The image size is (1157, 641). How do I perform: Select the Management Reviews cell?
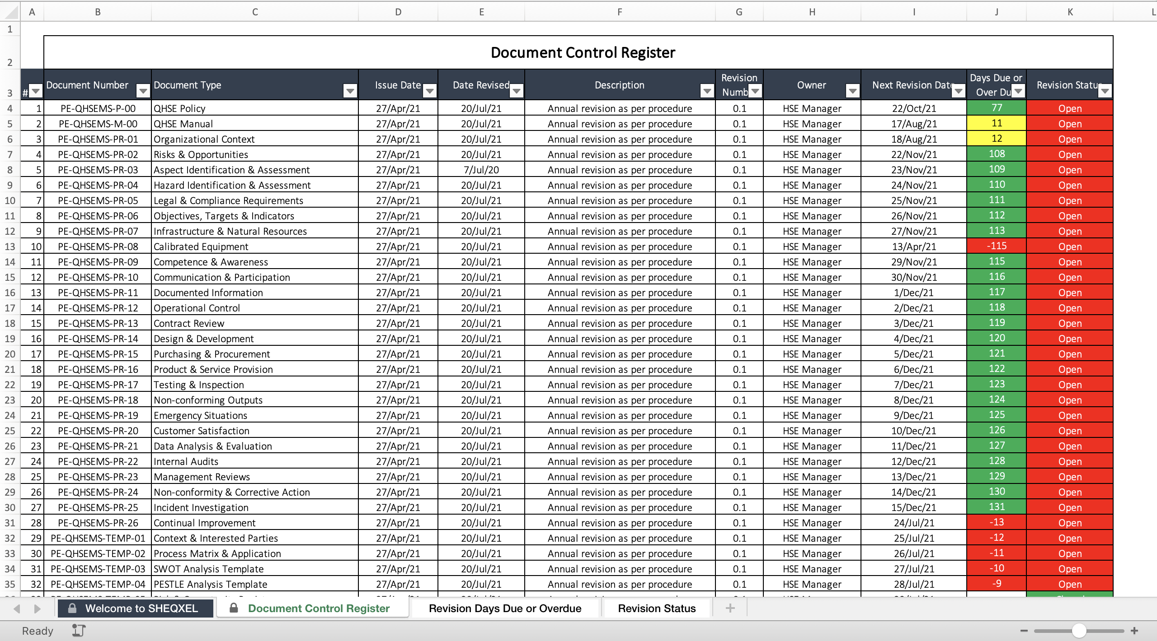(x=255, y=477)
